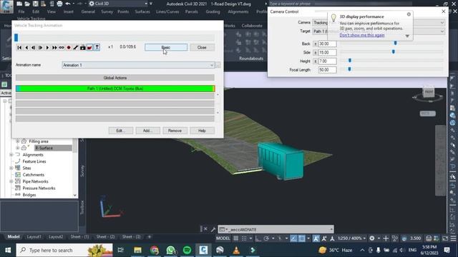
Task: Step animation one frame backward
Action: click(x=34, y=47)
